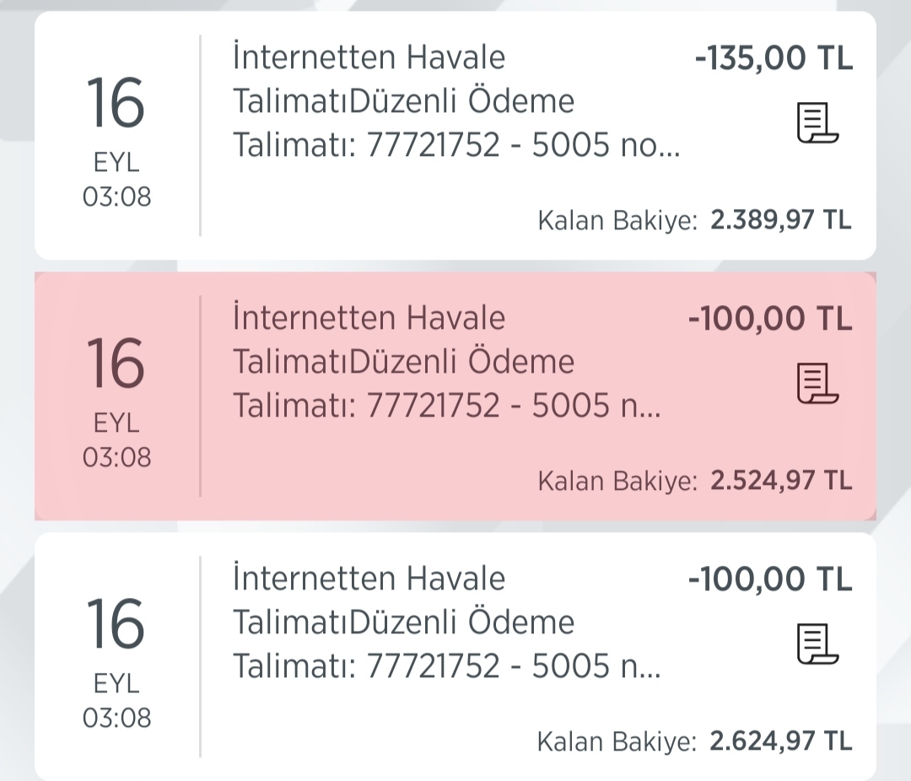This screenshot has height=781, width=911.
Task: Tap the date 16 in the bottom card
Action: 116,625
